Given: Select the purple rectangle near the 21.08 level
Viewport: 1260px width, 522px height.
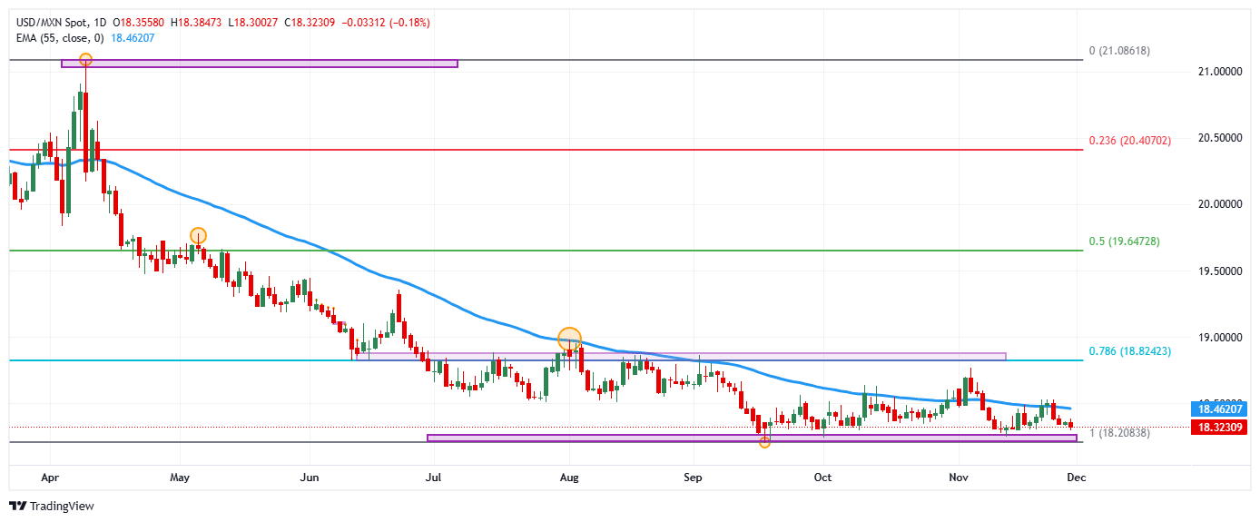Looking at the screenshot, I should 260,64.
